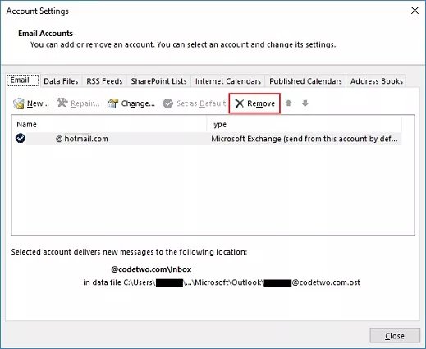Open the Data Files tab

(x=61, y=81)
